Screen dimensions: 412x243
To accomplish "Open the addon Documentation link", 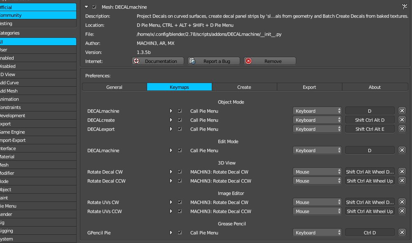I will click(x=158, y=61).
